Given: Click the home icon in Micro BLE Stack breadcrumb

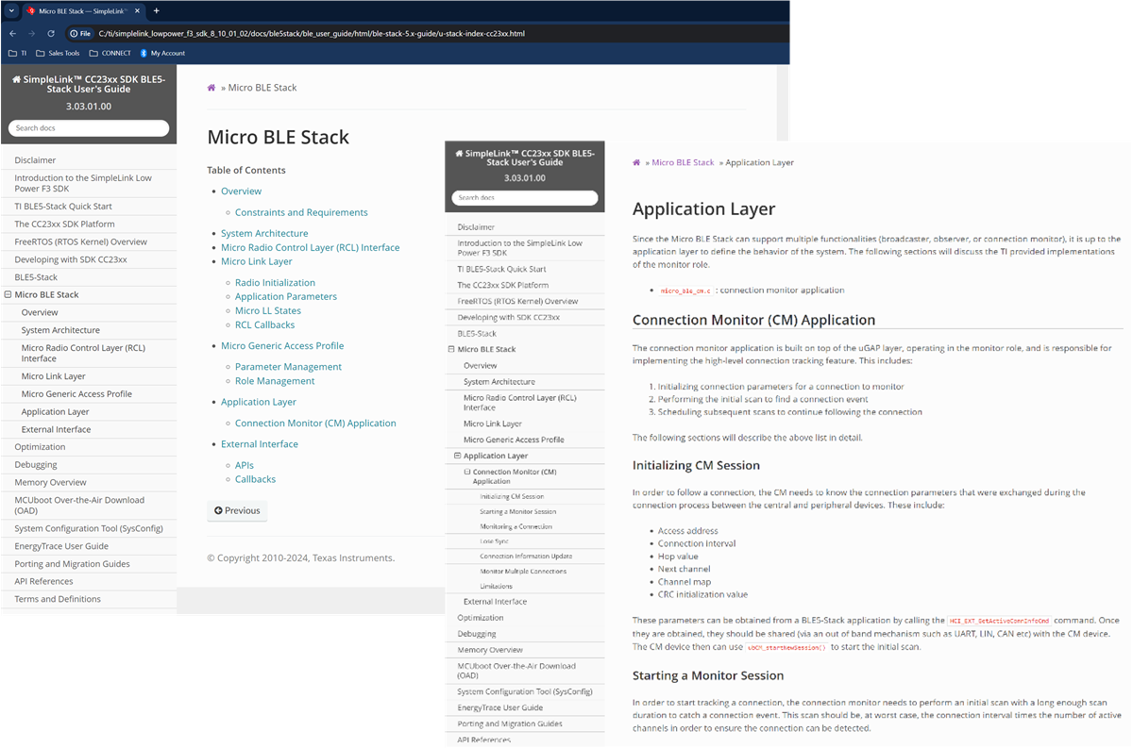Looking at the screenshot, I should [x=211, y=88].
